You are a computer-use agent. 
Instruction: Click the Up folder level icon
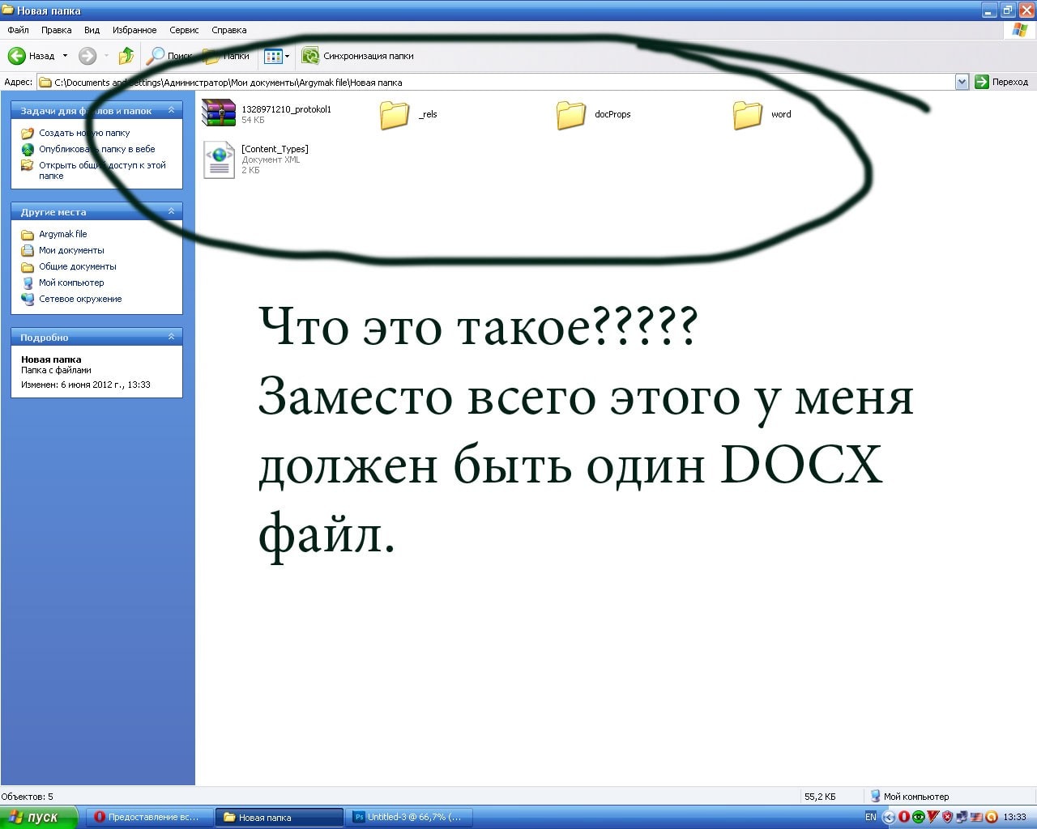click(x=126, y=56)
